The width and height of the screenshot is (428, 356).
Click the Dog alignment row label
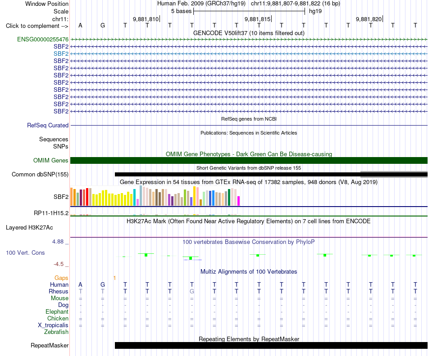(63, 305)
